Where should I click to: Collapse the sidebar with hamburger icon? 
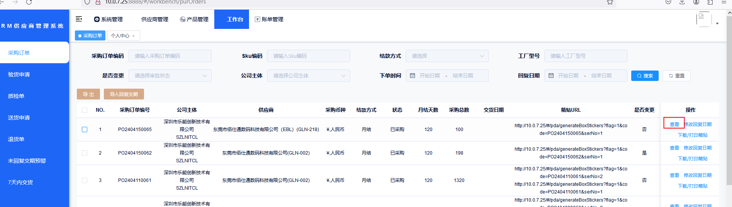[79, 19]
